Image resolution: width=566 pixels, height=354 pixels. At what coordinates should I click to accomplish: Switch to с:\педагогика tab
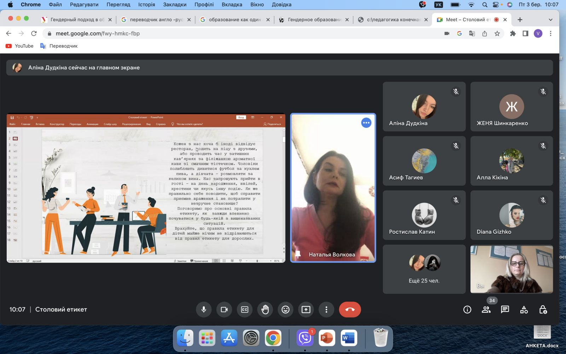(393, 19)
